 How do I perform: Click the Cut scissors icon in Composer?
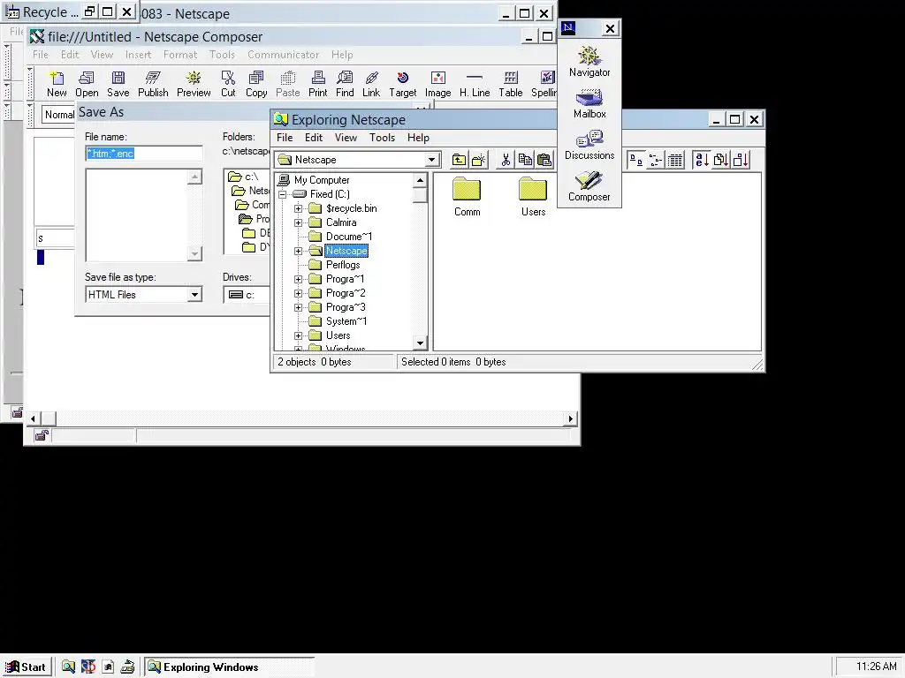[228, 84]
